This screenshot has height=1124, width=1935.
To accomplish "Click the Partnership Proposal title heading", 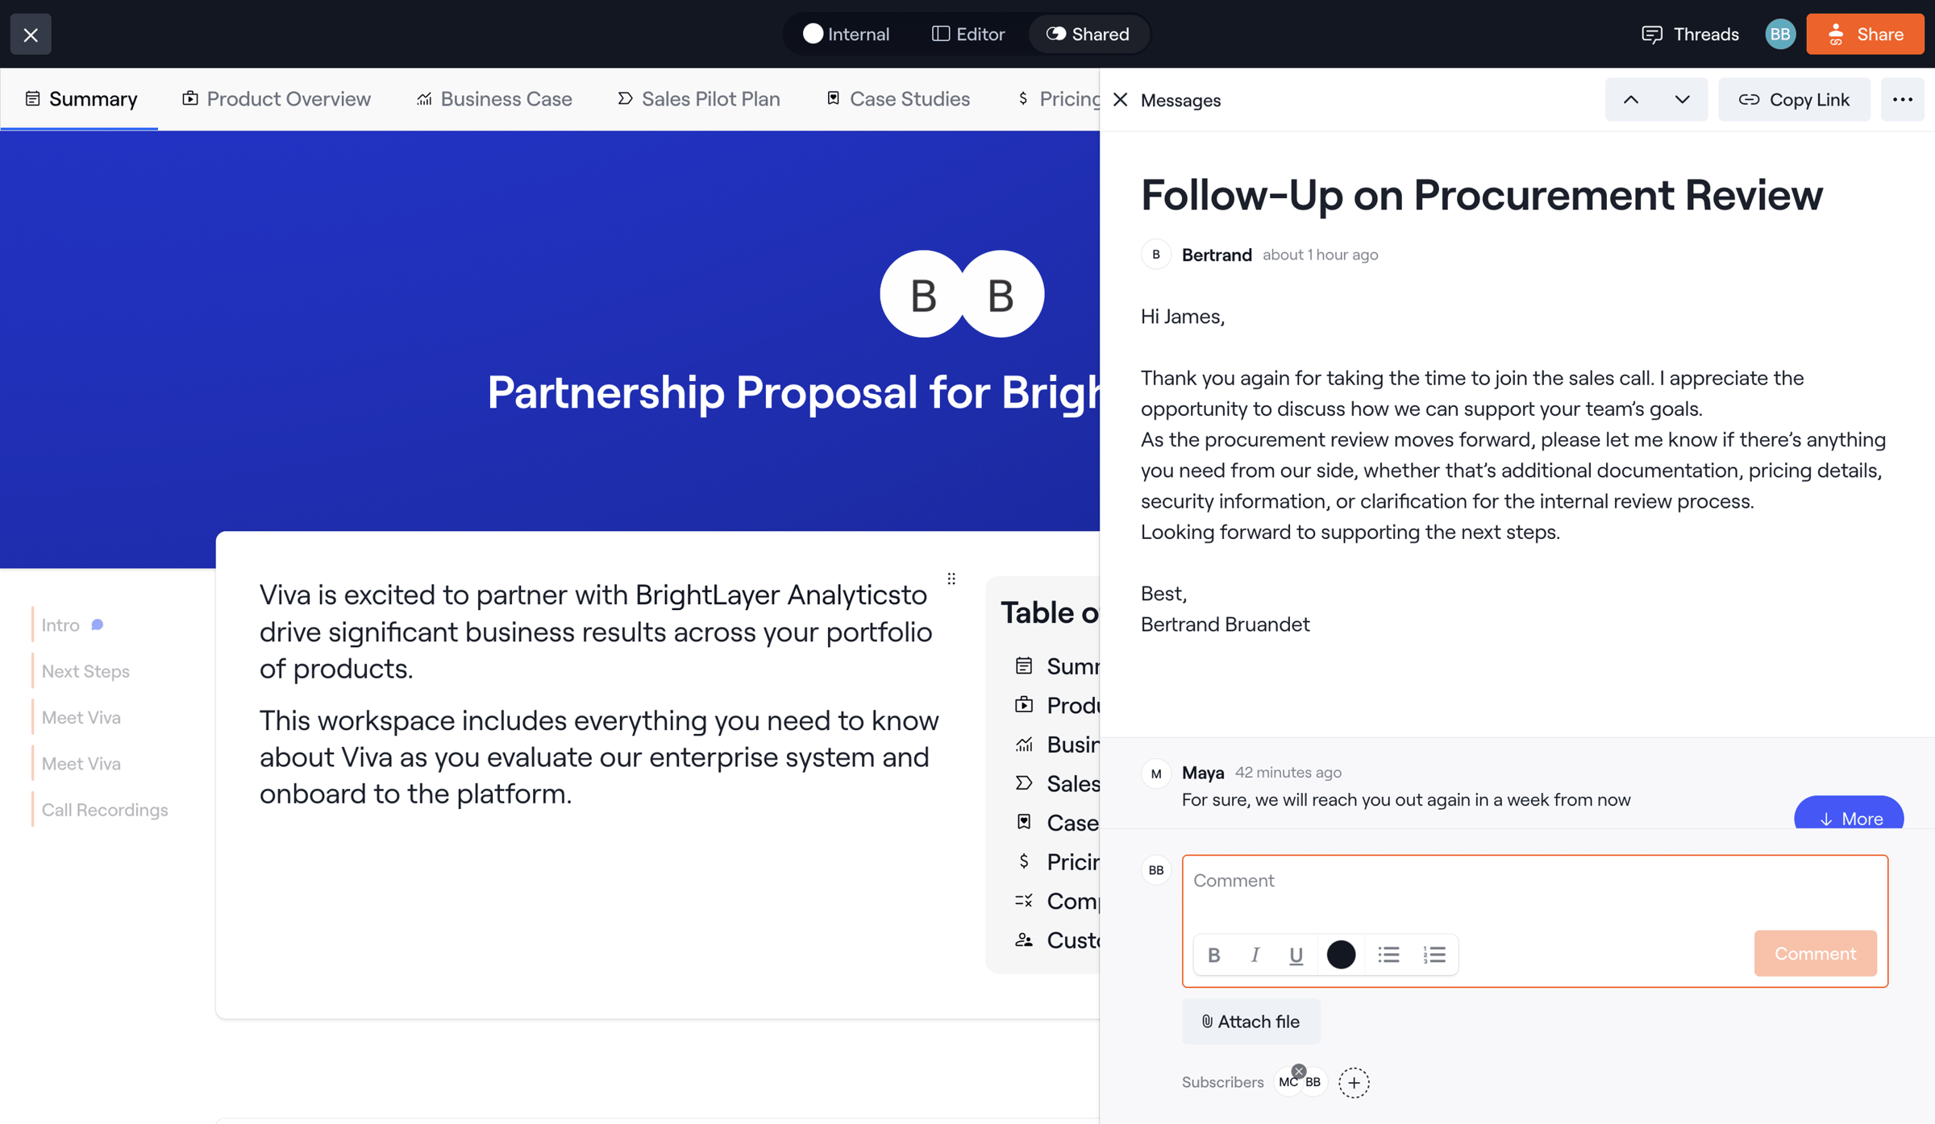I will (793, 392).
